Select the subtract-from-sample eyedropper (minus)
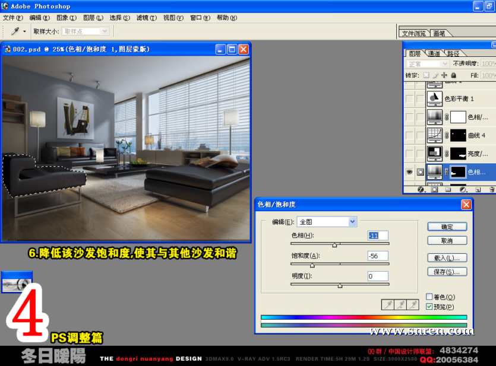 [x=414, y=305]
